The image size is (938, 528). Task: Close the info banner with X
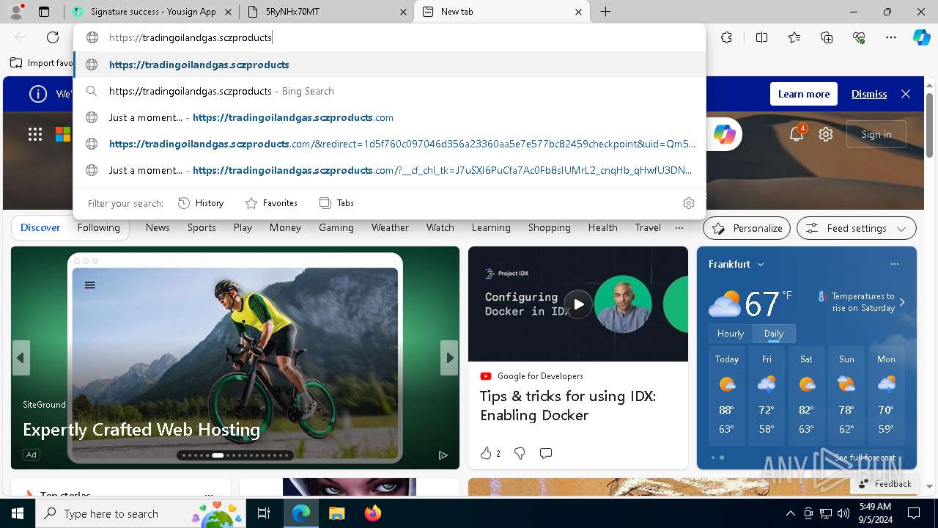point(906,94)
